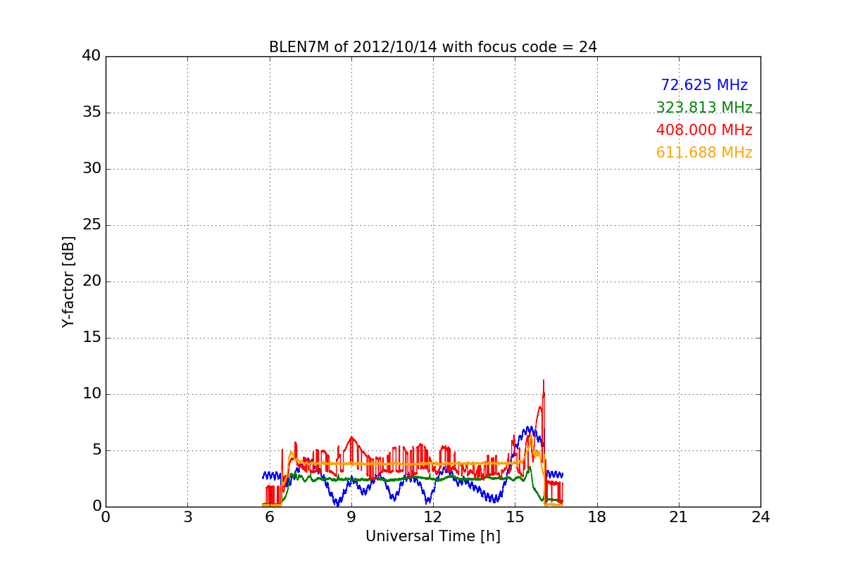Screen dimensions: 845x563
Task: Mark the red 408 MHz spike peak above 10 dB
Action: tap(544, 381)
